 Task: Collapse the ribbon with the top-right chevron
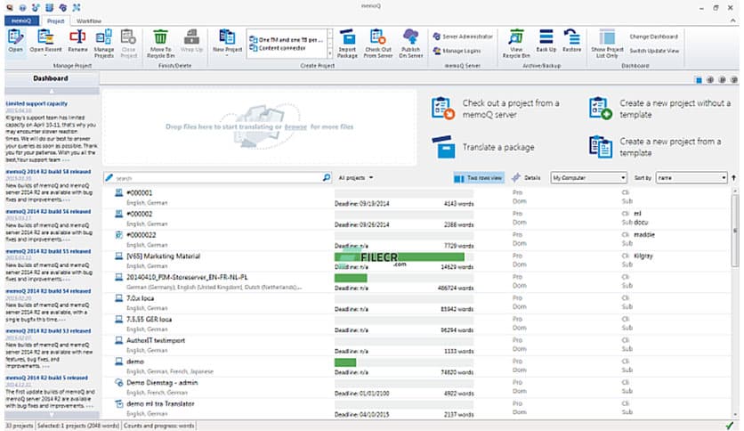point(733,20)
